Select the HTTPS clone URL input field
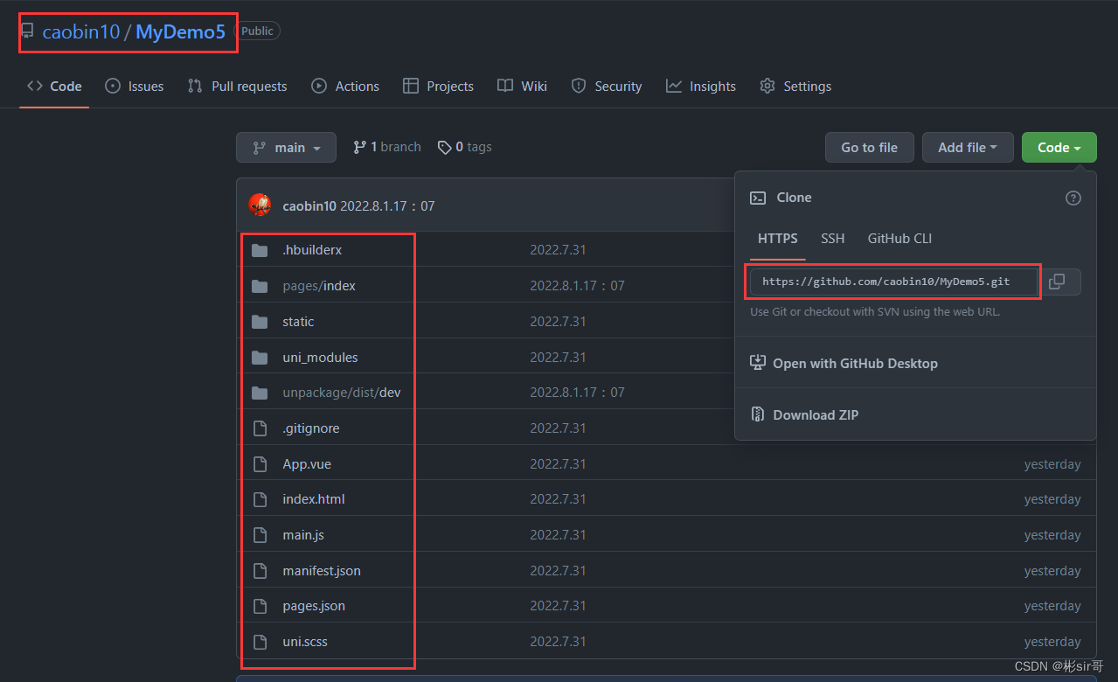The image size is (1118, 682). point(892,282)
